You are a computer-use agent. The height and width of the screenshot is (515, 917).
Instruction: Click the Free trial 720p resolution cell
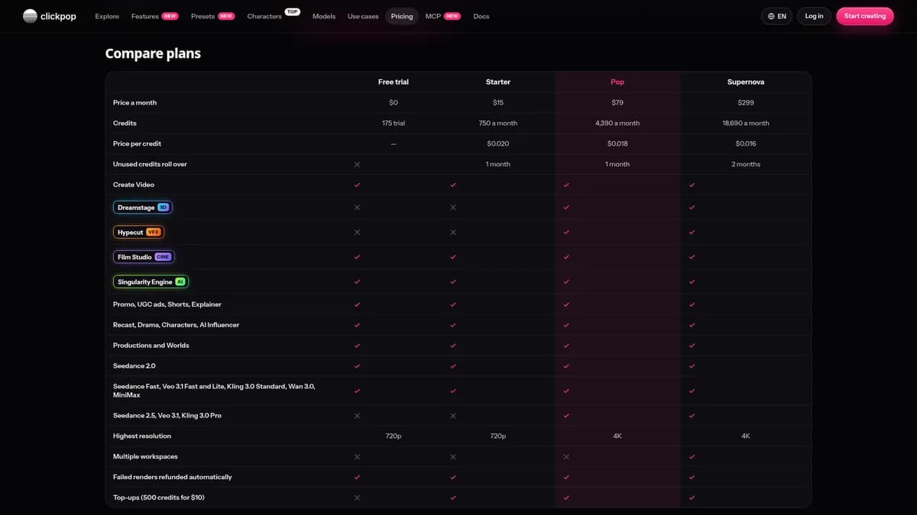pos(394,436)
